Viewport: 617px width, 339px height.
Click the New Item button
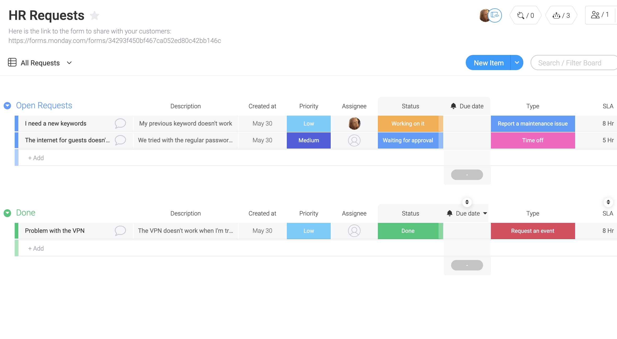488,63
